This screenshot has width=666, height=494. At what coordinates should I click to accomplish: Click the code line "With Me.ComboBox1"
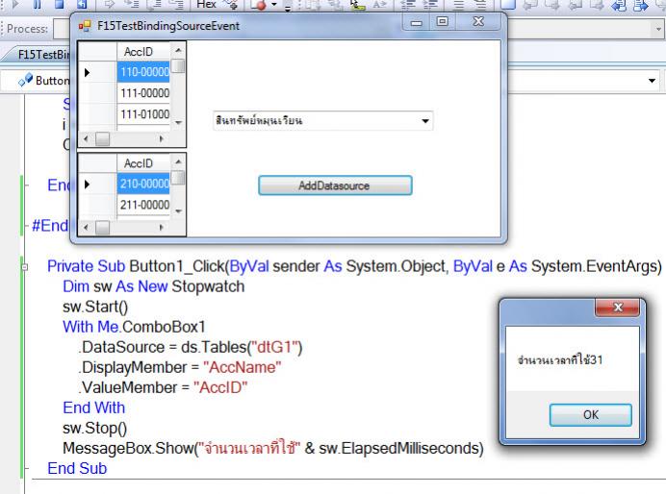pyautogui.click(x=134, y=327)
